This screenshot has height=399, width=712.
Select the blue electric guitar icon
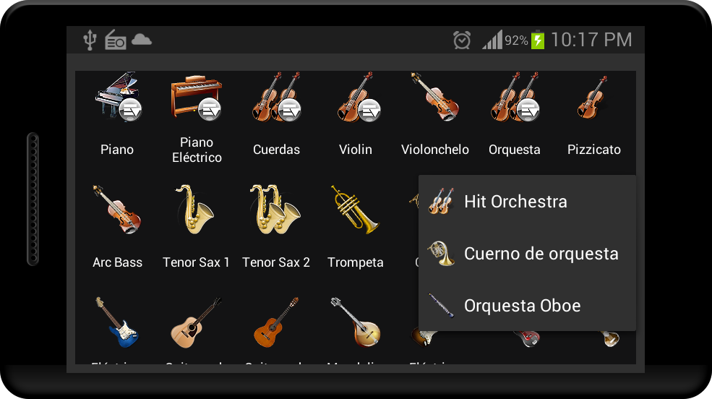(116, 322)
